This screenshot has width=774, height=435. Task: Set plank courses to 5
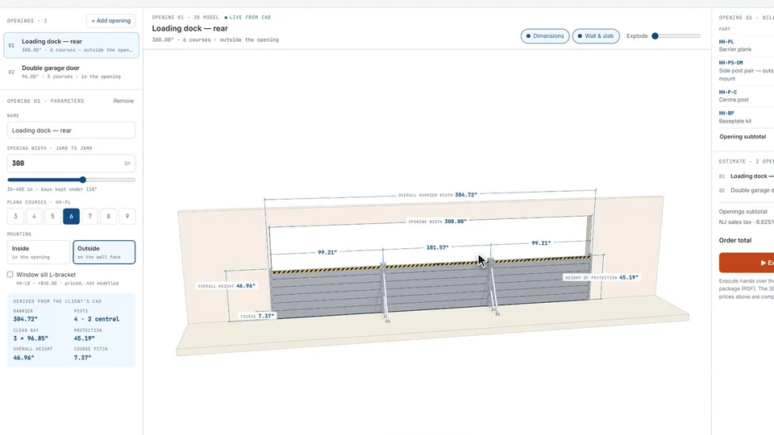click(x=53, y=216)
